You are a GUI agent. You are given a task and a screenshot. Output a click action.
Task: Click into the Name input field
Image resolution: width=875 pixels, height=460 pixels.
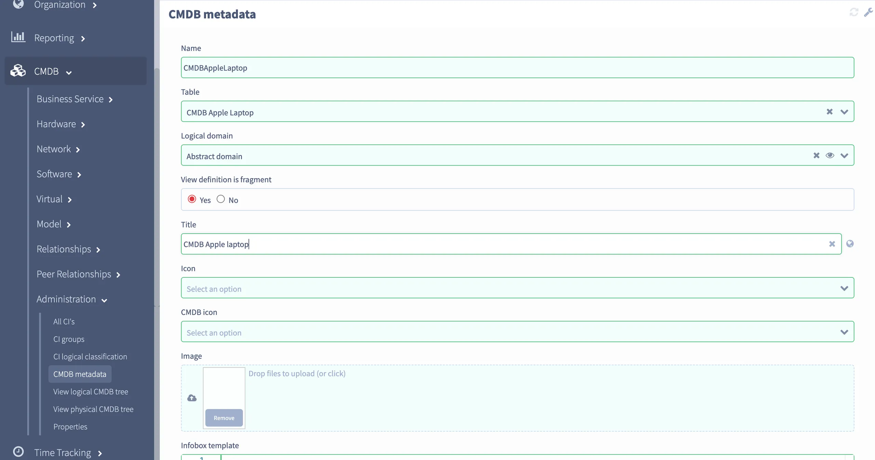tap(517, 68)
